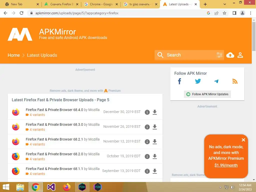Select the Latest Uploads tab
The height and width of the screenshot is (192, 256).
pos(179,4)
